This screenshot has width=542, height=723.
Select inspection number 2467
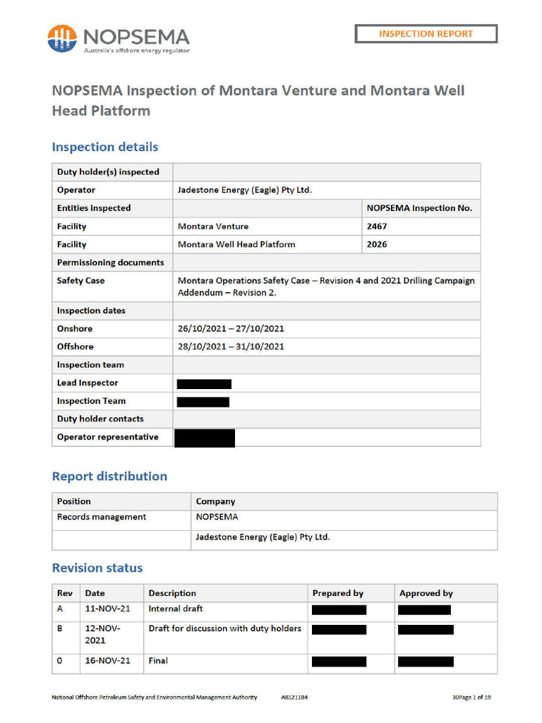(x=377, y=227)
